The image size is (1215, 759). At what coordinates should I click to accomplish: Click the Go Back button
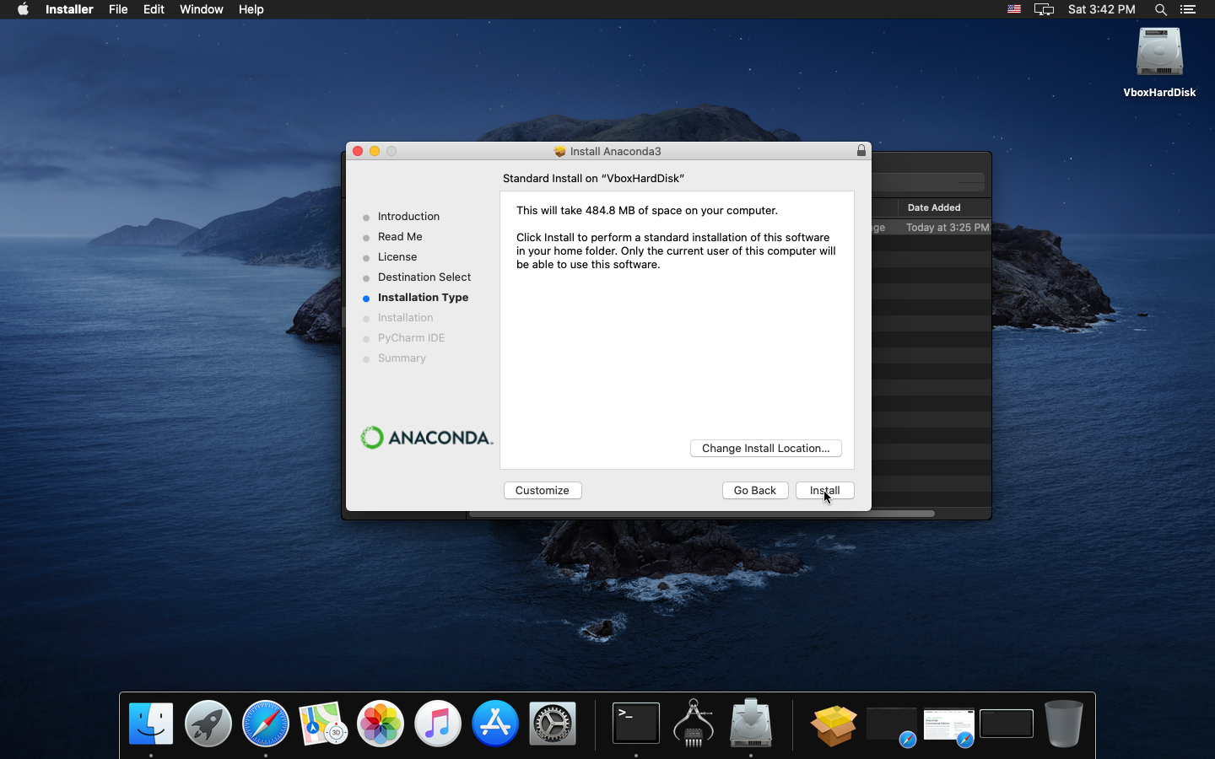(754, 490)
